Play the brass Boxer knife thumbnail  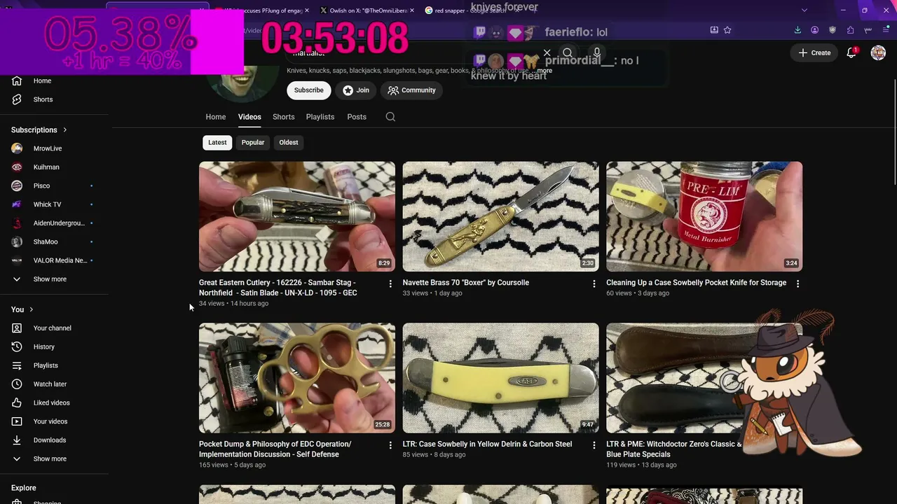click(501, 216)
